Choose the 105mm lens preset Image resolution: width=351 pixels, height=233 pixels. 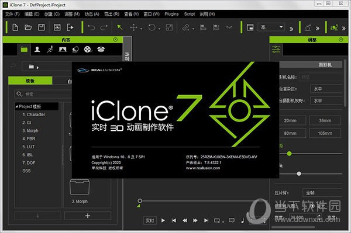(325, 133)
